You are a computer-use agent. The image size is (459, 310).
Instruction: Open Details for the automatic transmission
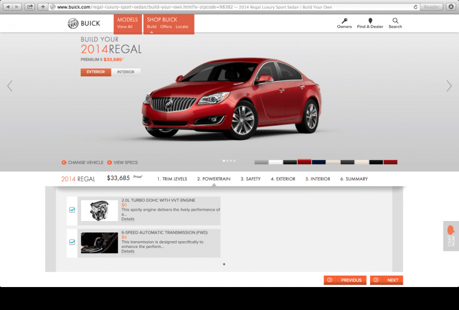(x=128, y=251)
